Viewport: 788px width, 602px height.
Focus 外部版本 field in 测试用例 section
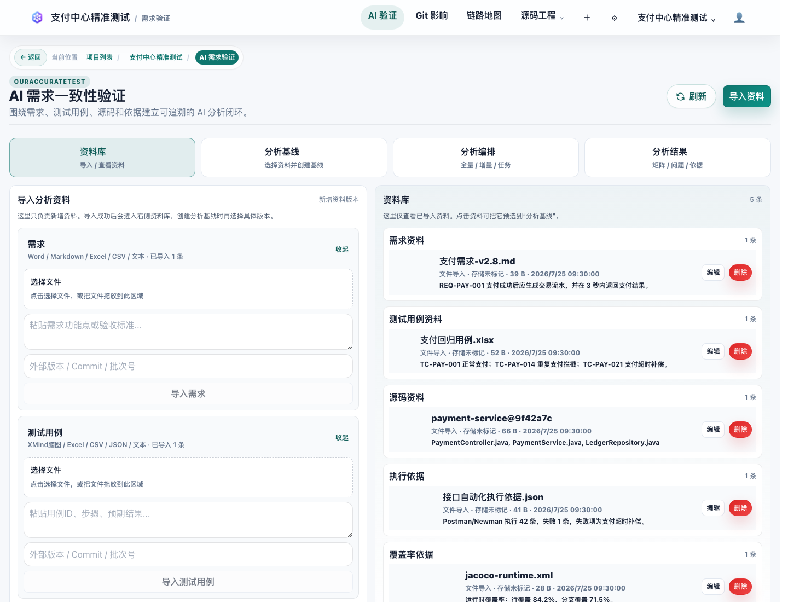pos(188,554)
